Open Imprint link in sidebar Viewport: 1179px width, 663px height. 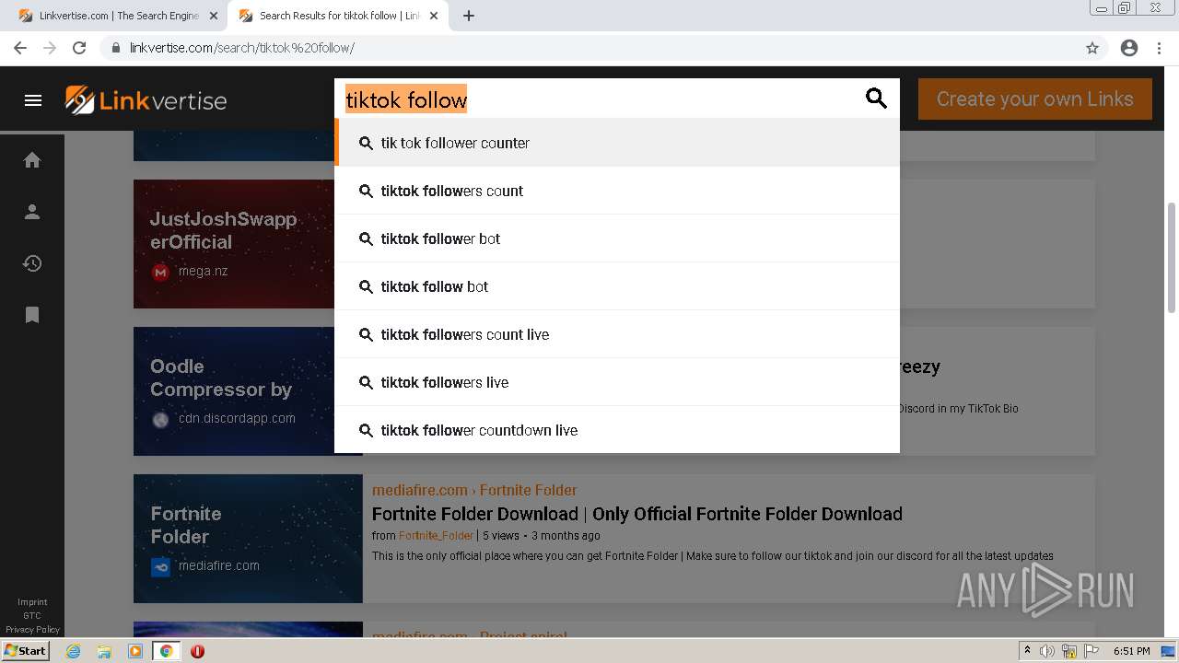click(x=32, y=602)
